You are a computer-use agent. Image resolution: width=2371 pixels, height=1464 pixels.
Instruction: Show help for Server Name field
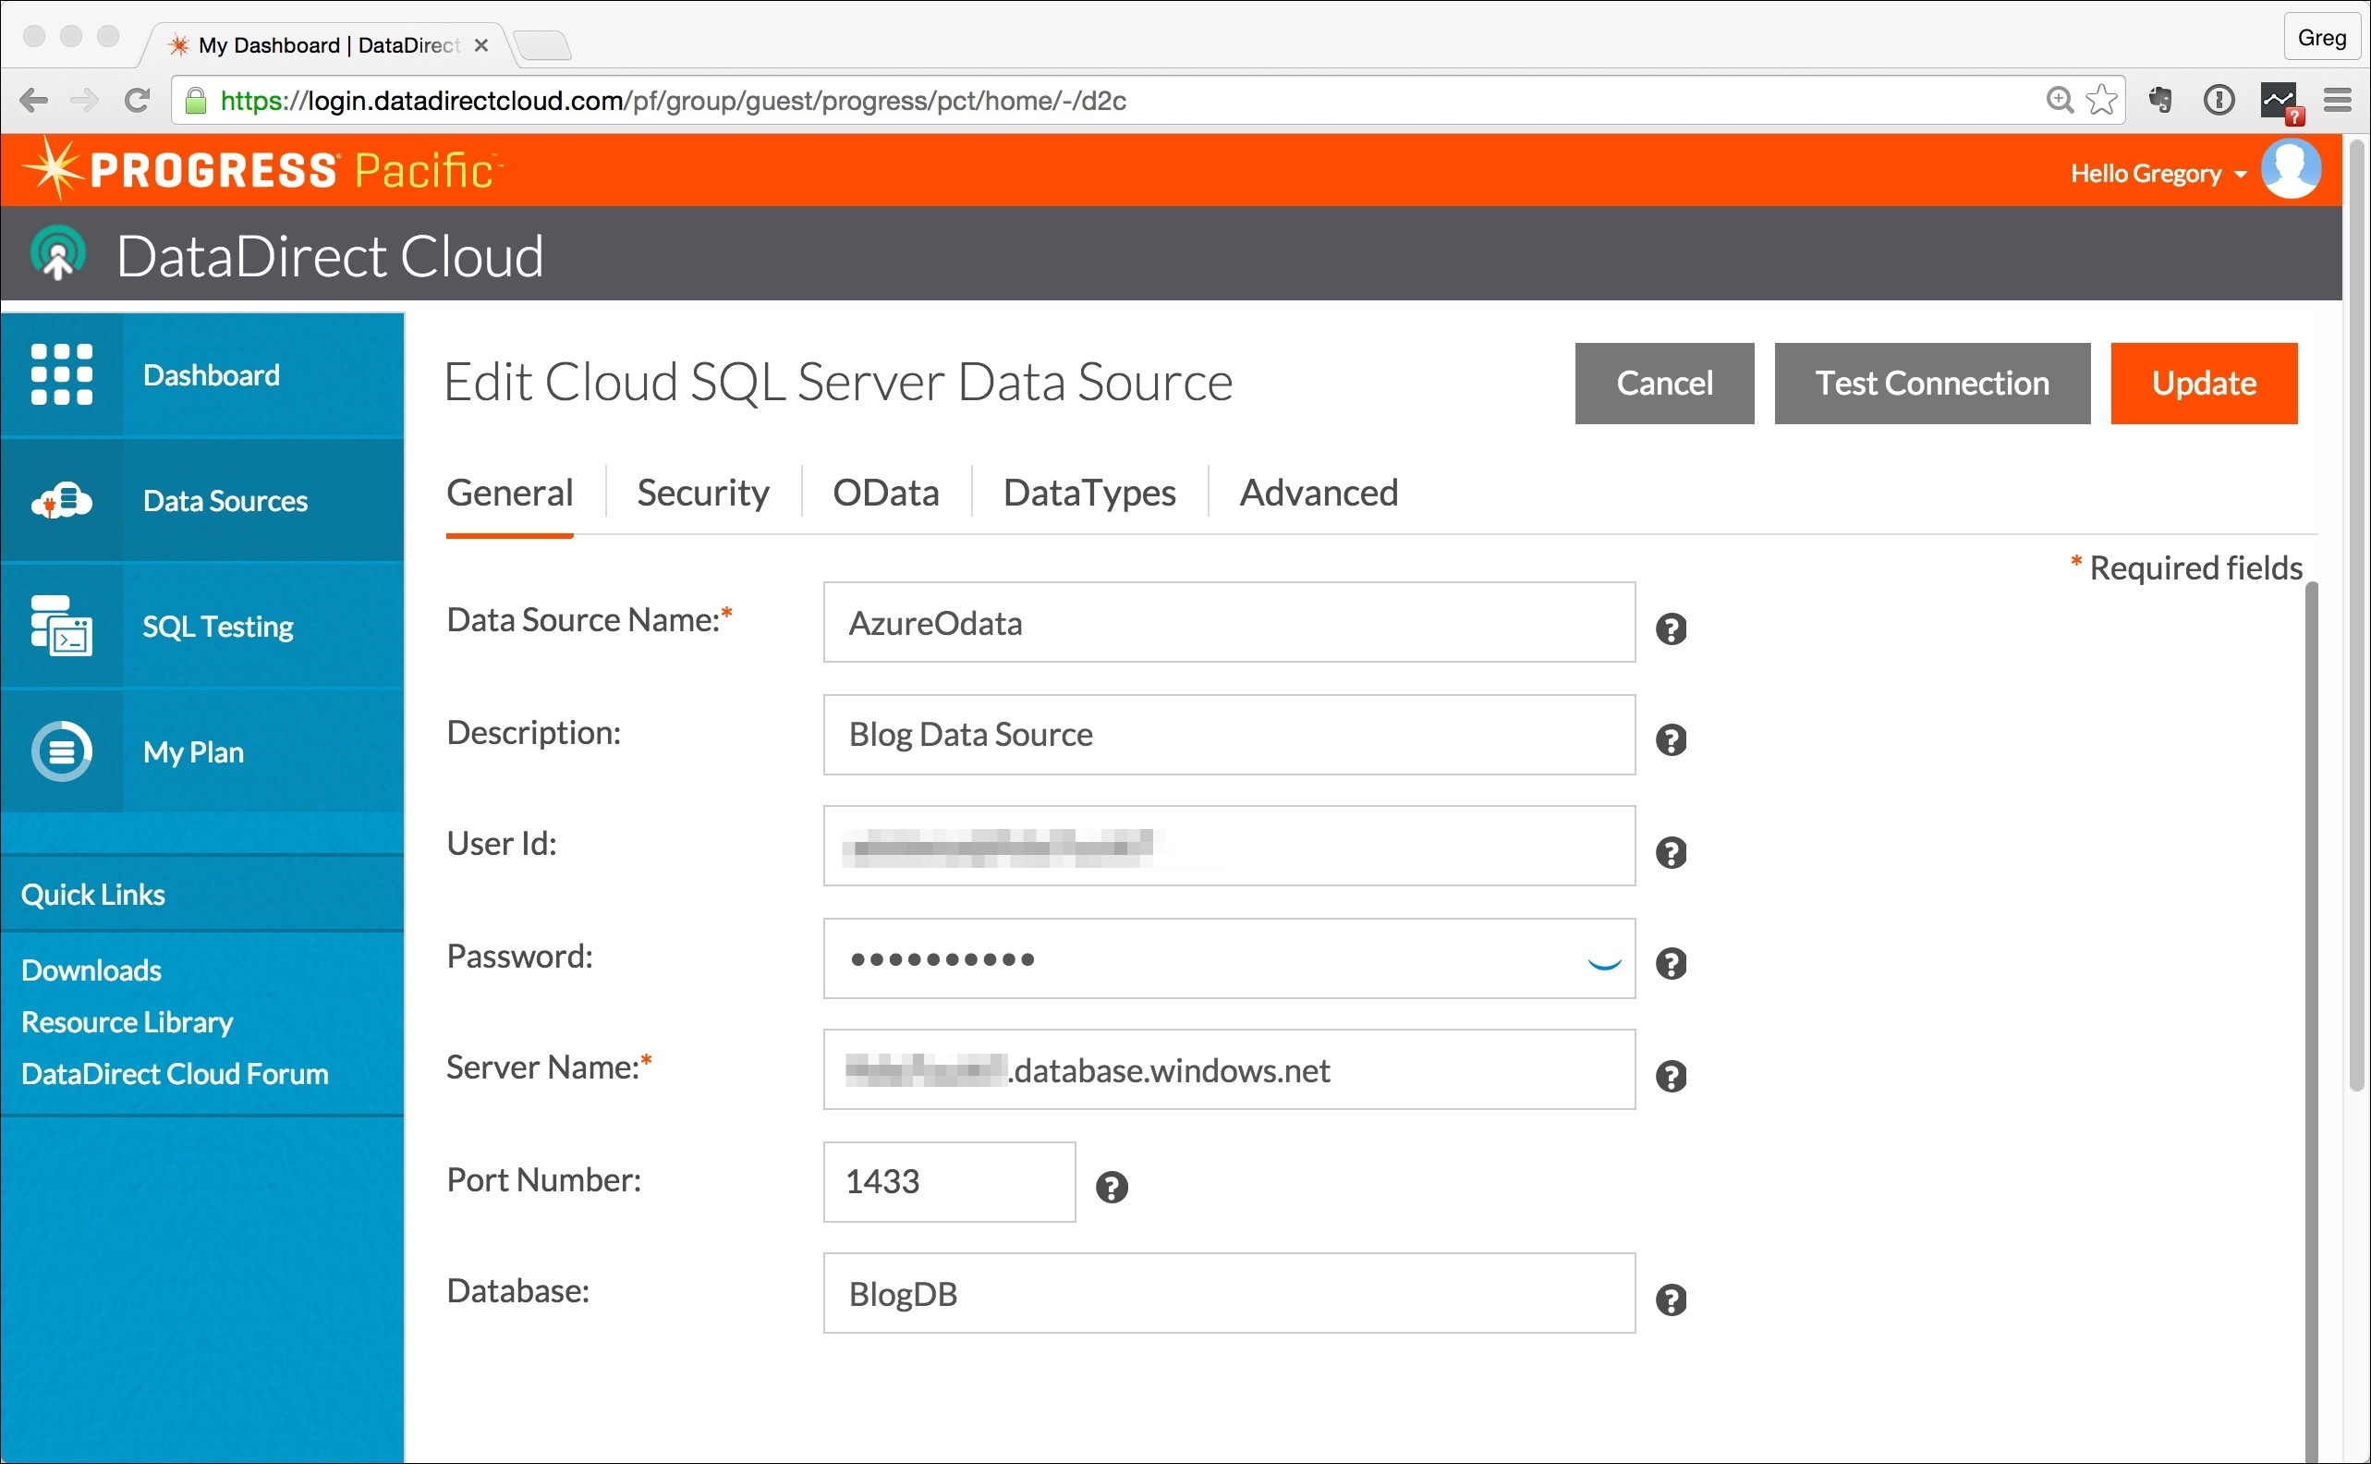1672,1076
